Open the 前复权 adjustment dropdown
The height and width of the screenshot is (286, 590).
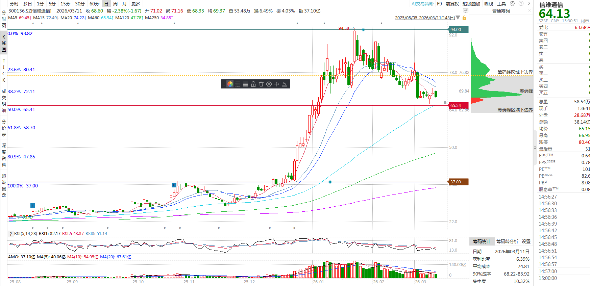click(452, 4)
